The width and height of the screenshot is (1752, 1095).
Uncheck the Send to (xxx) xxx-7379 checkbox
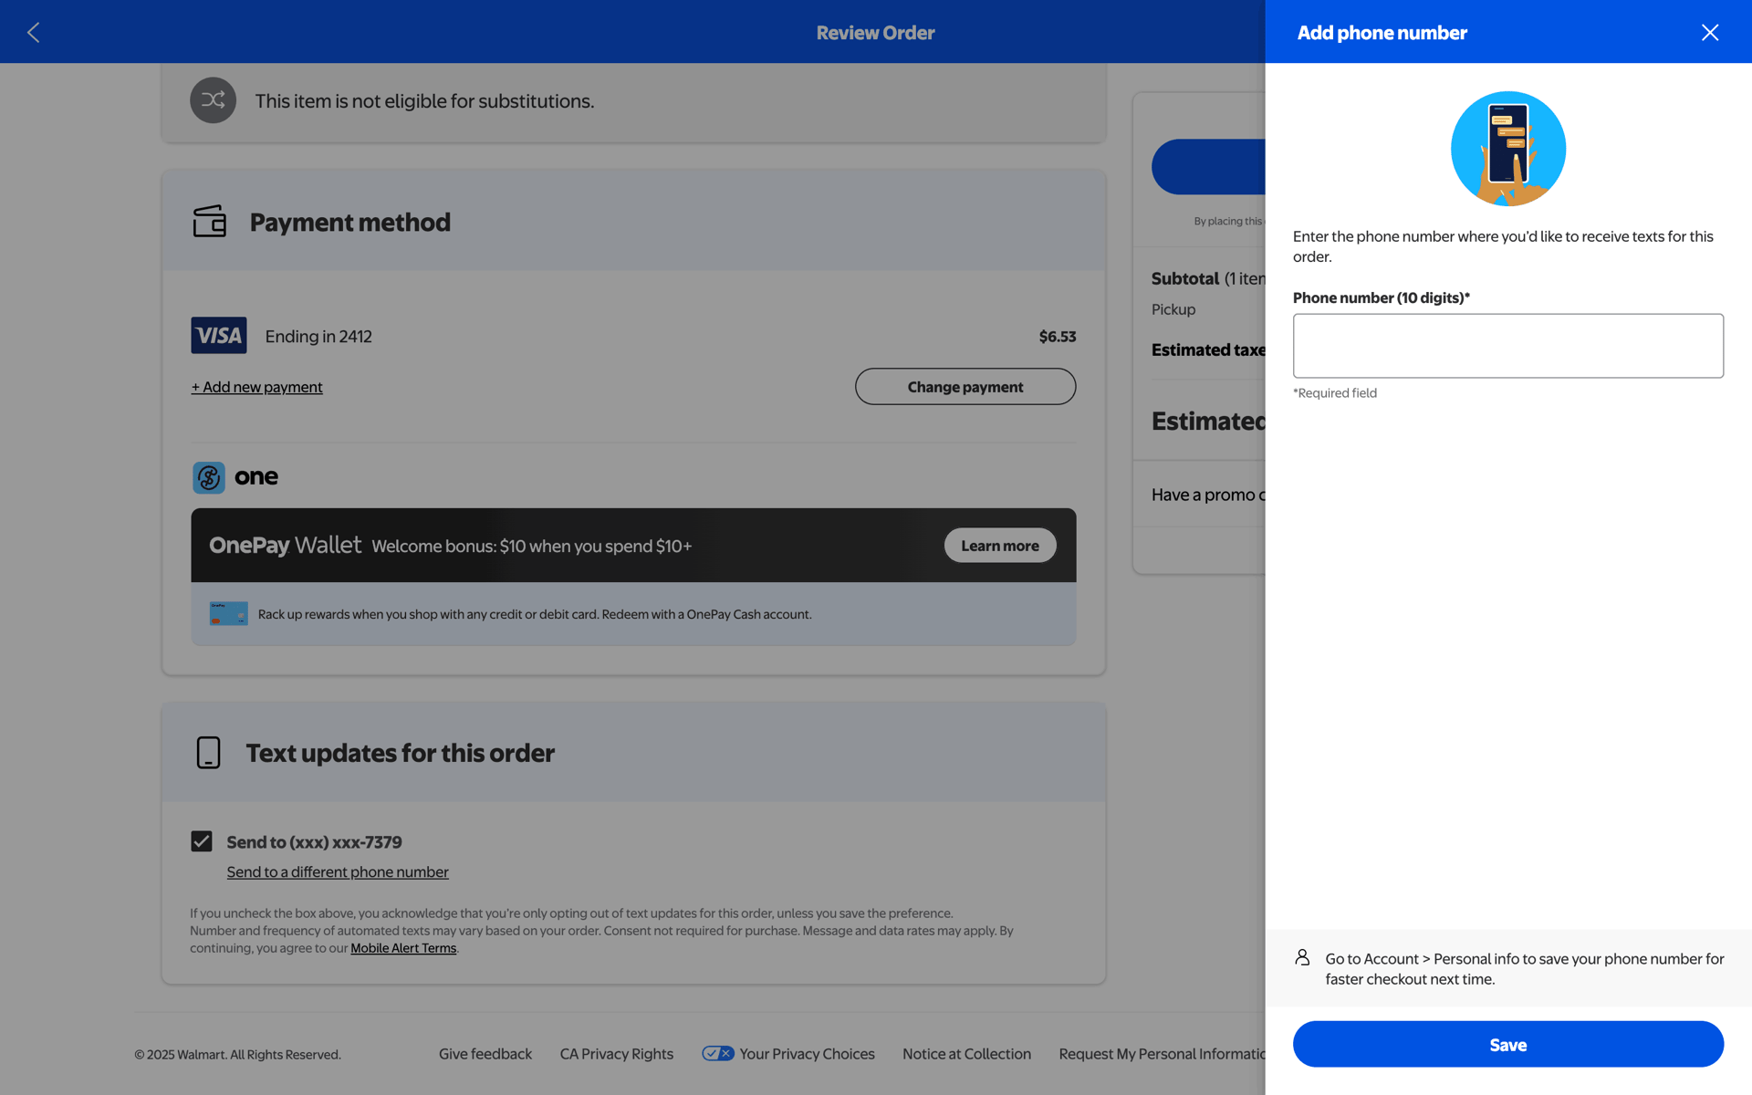202,841
